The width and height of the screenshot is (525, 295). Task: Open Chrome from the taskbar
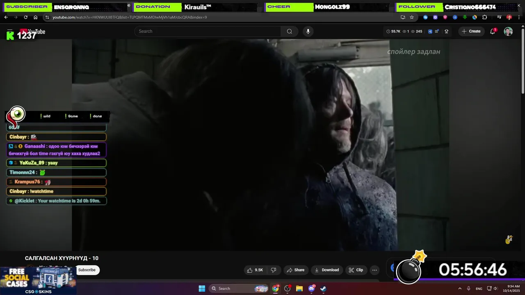coord(275,288)
